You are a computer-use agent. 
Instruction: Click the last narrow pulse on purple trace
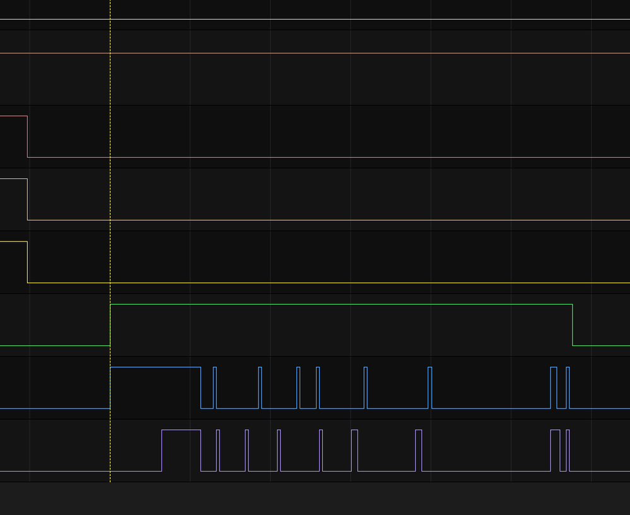[568, 450]
